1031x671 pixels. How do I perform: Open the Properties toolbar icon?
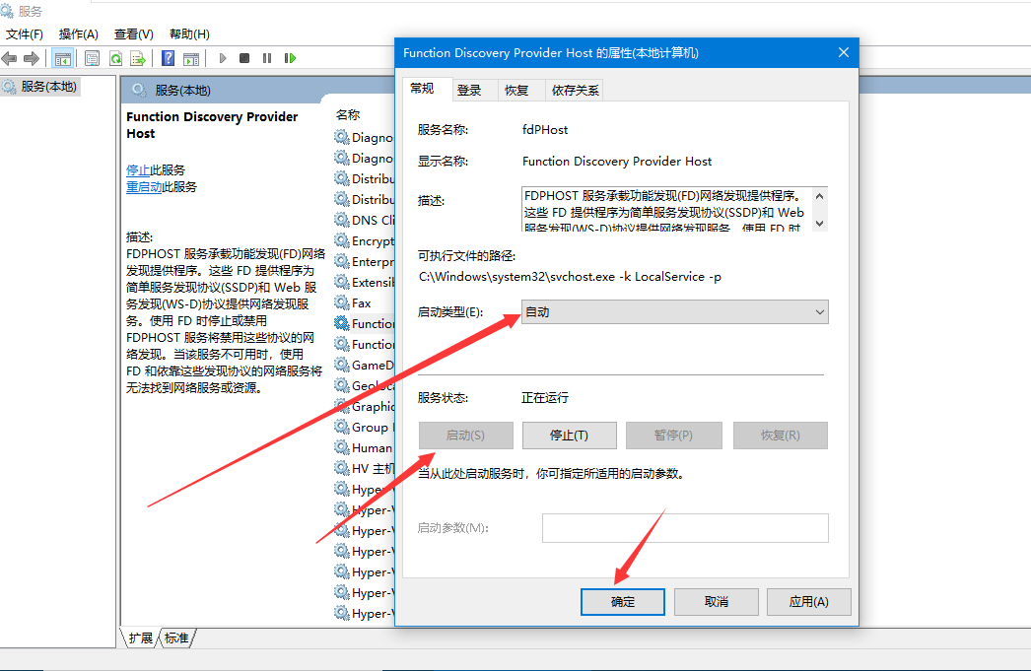93,57
